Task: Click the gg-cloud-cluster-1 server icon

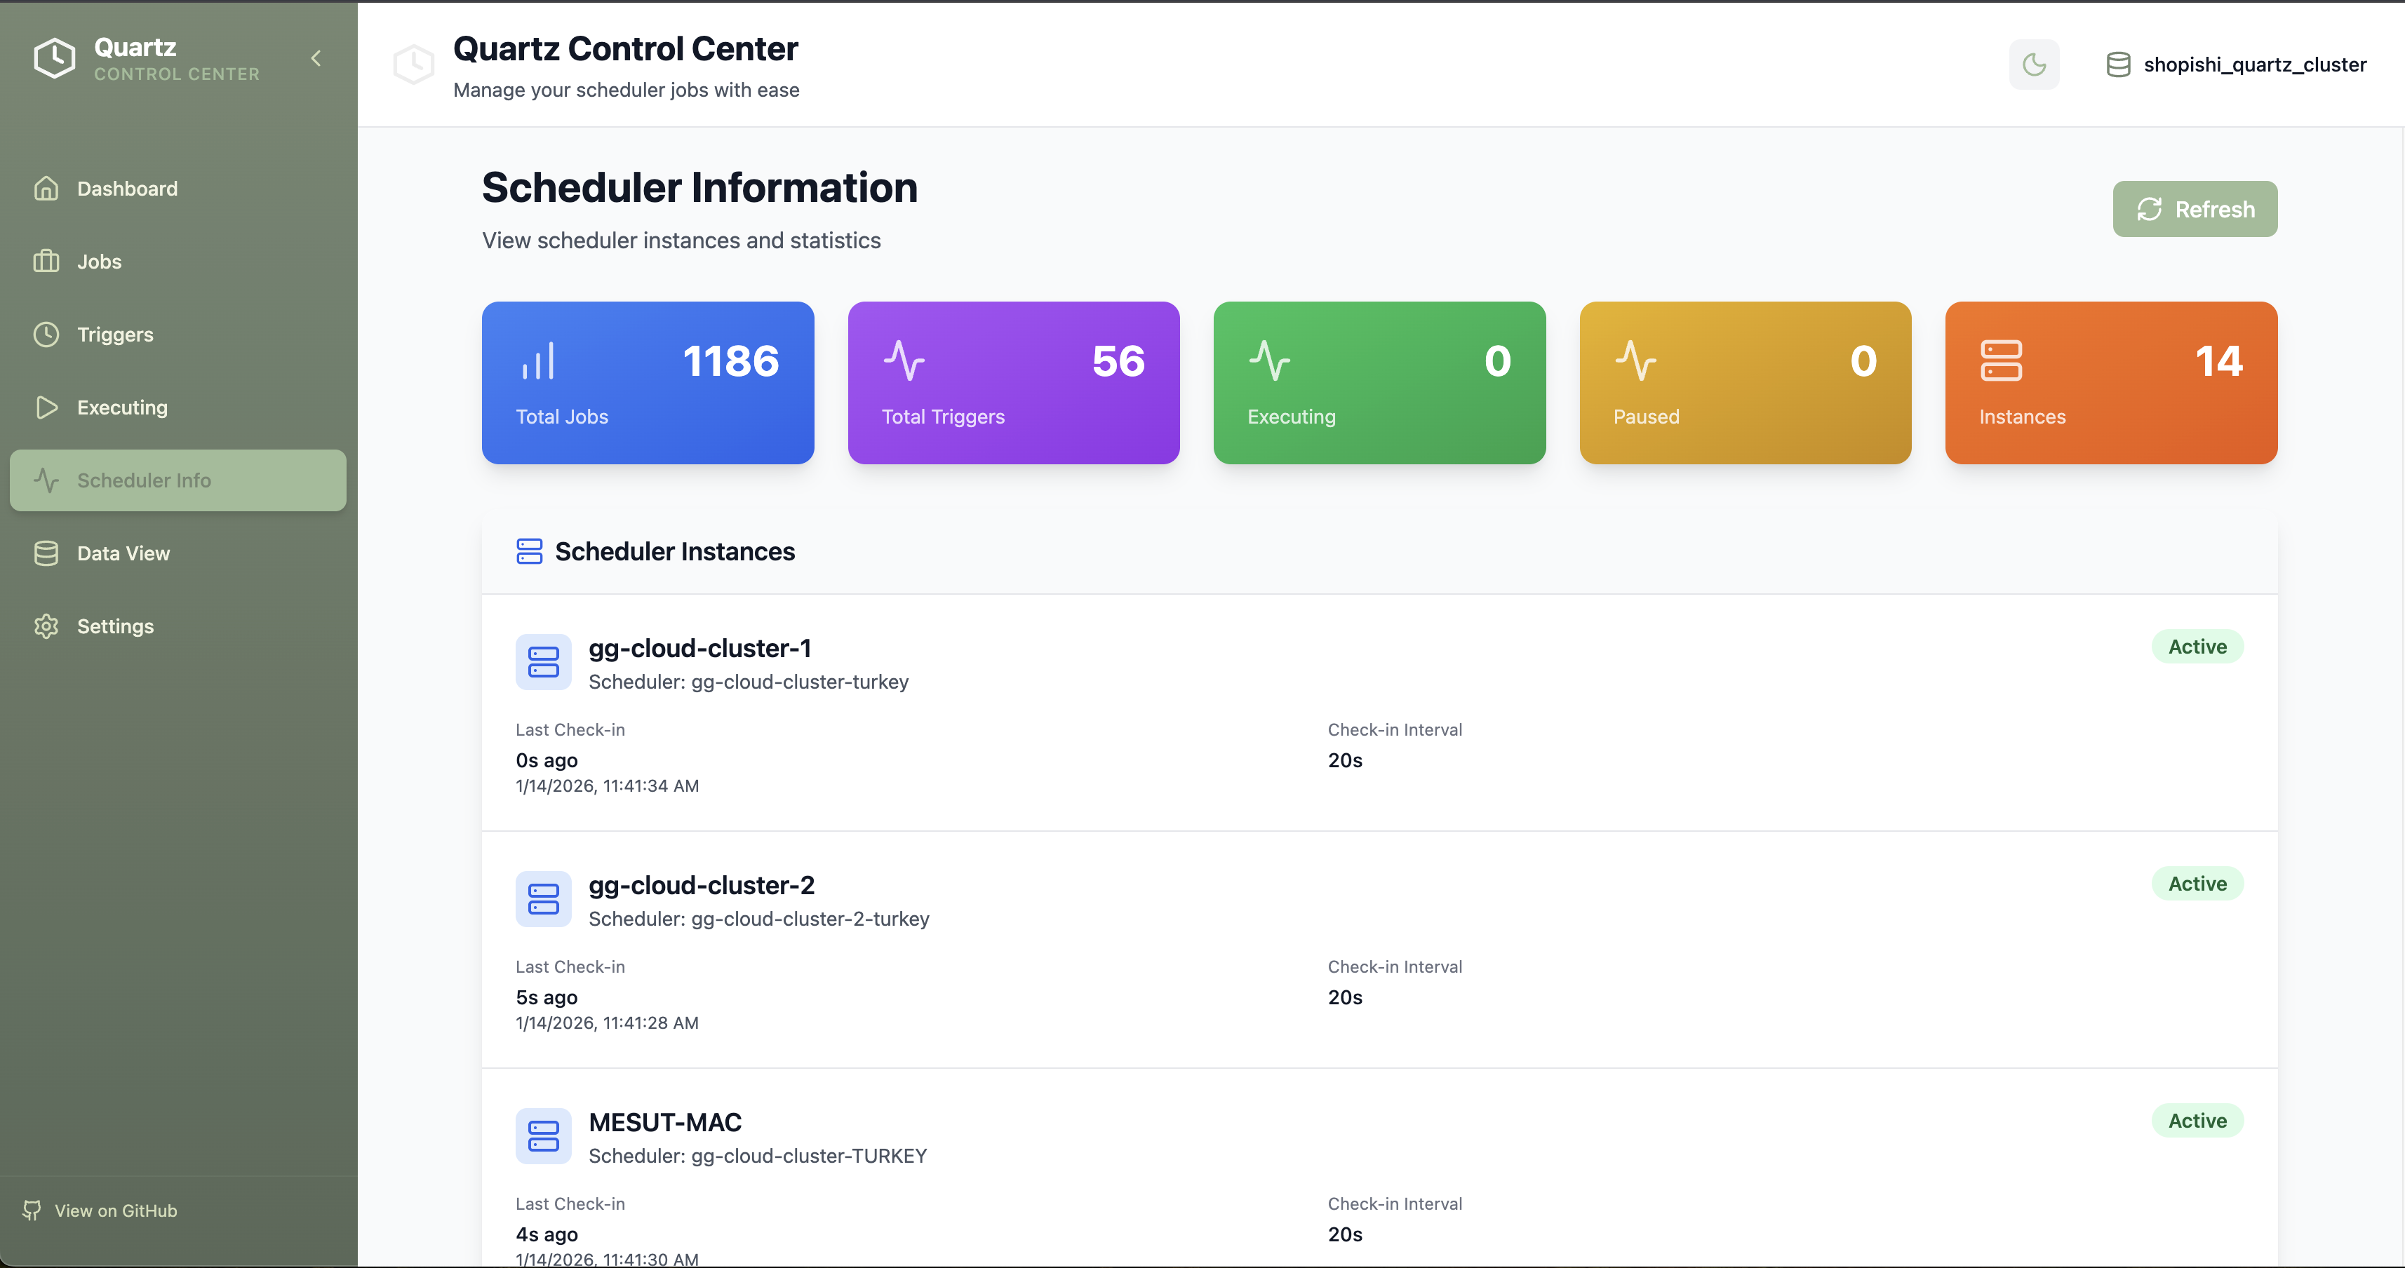Action: [x=543, y=661]
